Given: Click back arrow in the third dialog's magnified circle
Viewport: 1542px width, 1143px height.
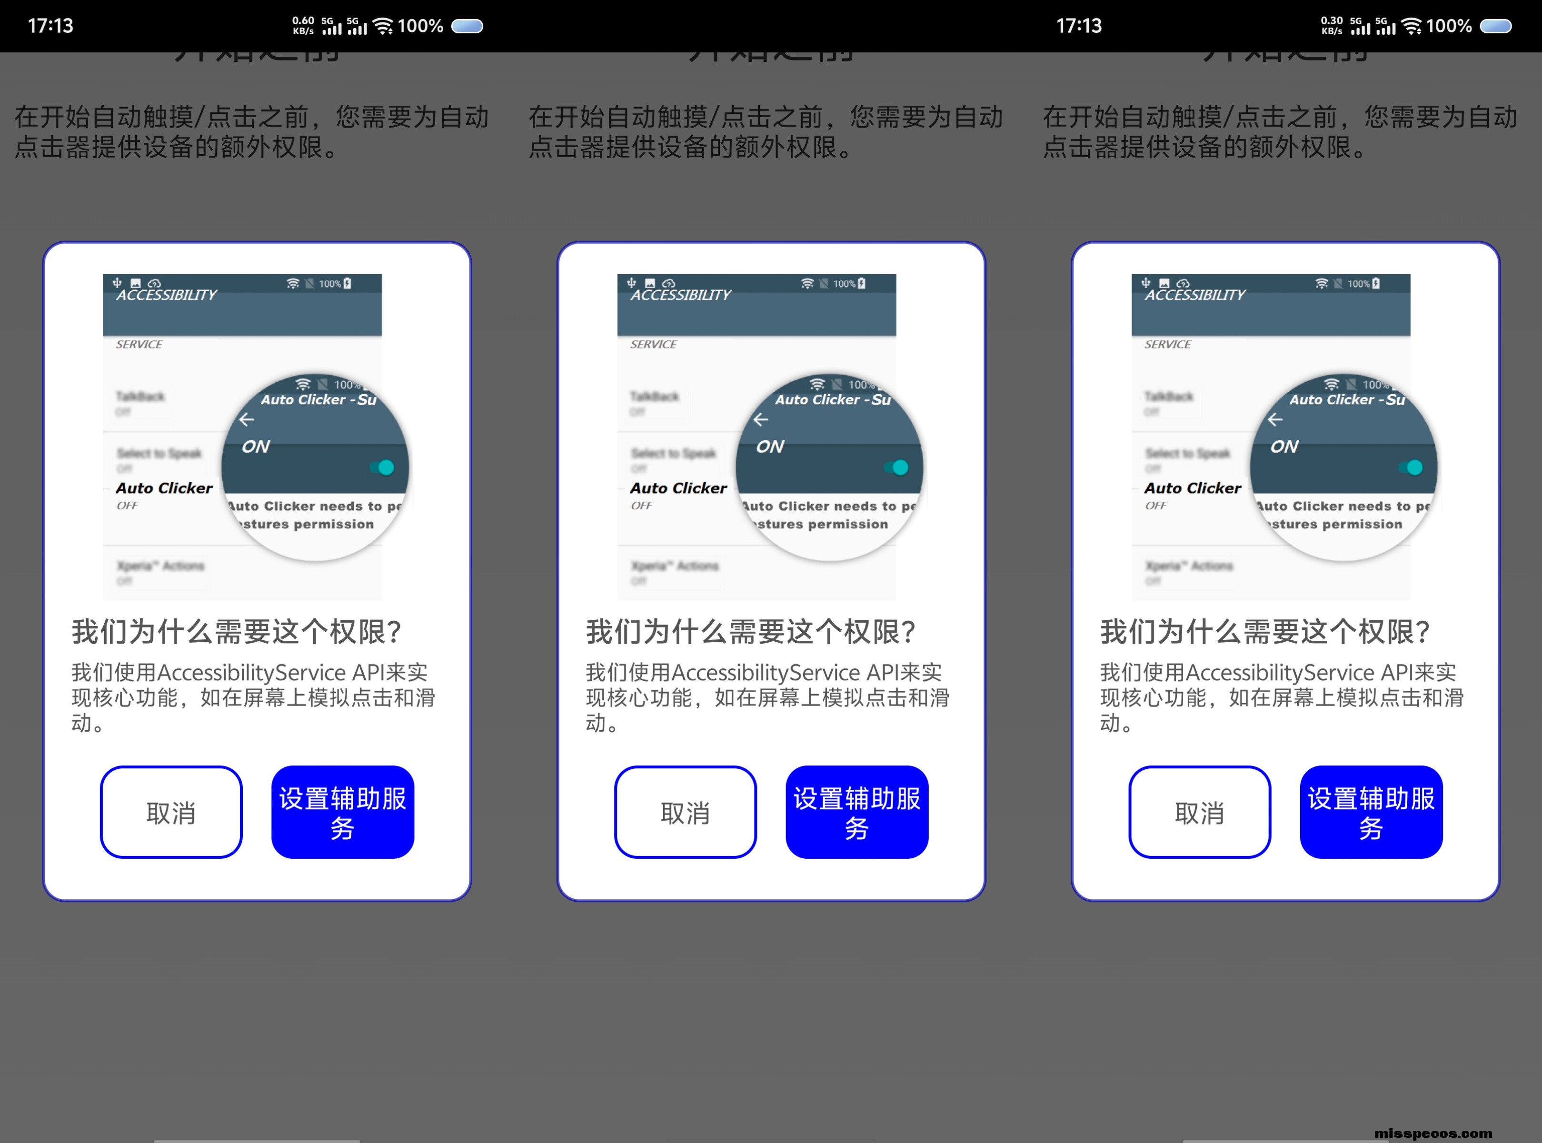Looking at the screenshot, I should (1275, 420).
